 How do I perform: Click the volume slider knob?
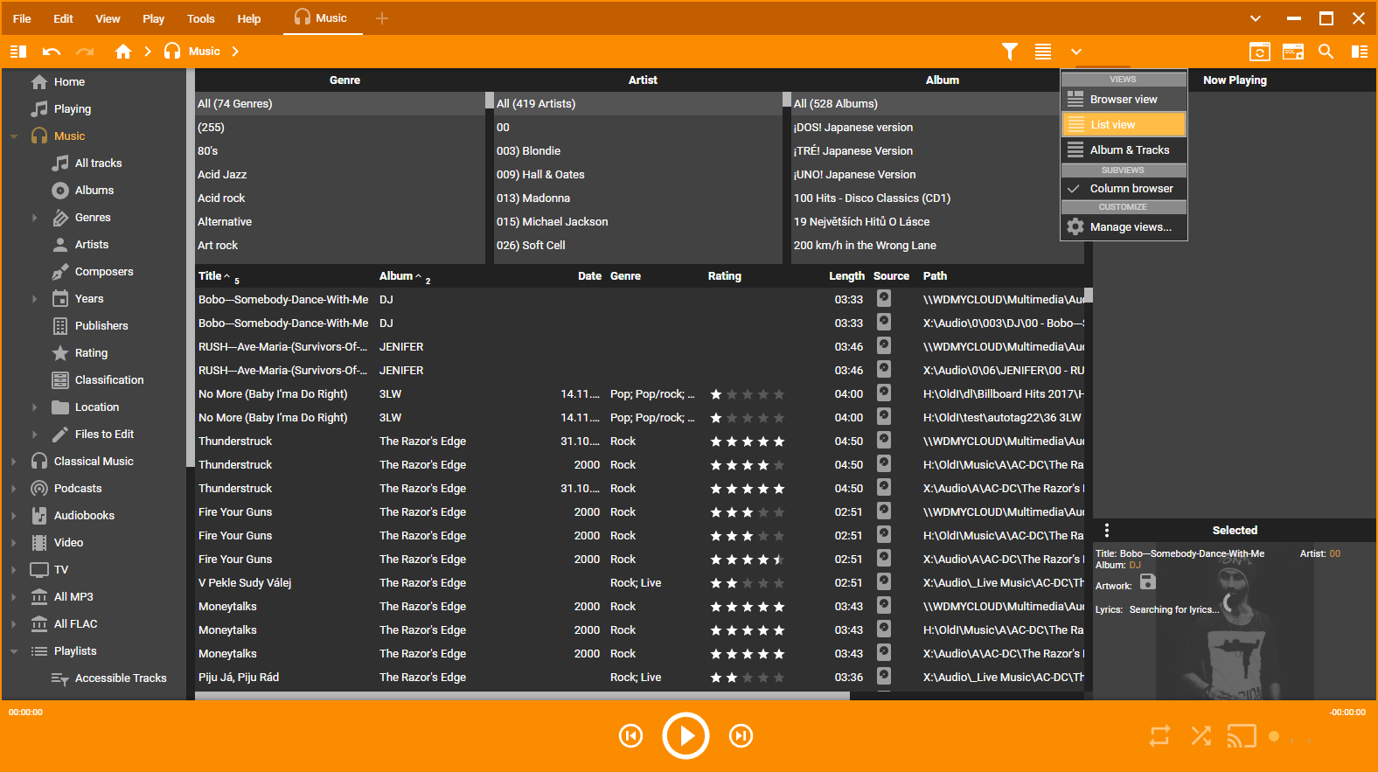click(x=1274, y=736)
